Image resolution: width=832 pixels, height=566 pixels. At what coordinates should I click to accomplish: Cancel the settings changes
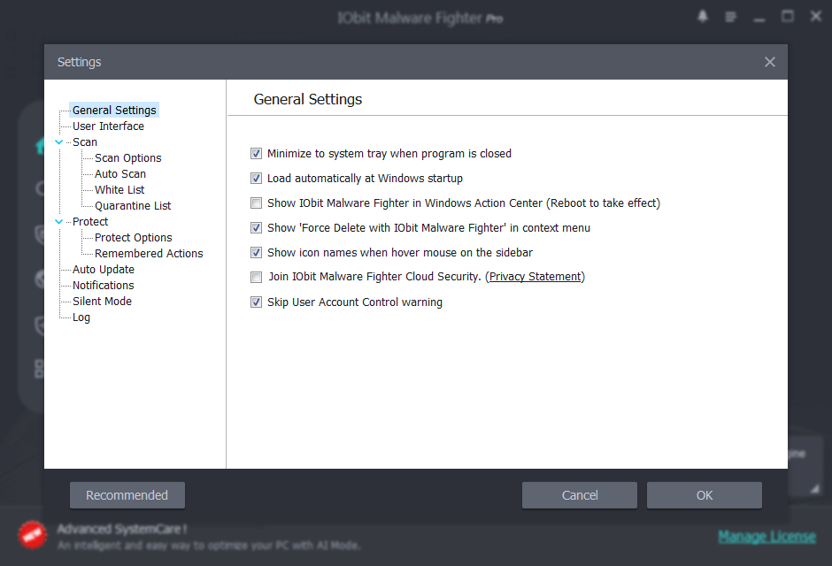click(x=580, y=495)
